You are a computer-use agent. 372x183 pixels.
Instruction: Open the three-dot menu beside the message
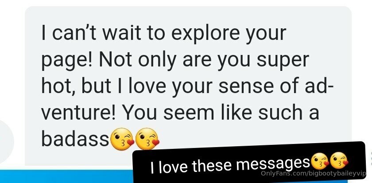pos(371,158)
